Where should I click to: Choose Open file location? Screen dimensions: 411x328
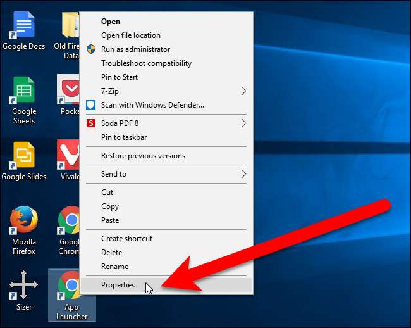click(166, 35)
